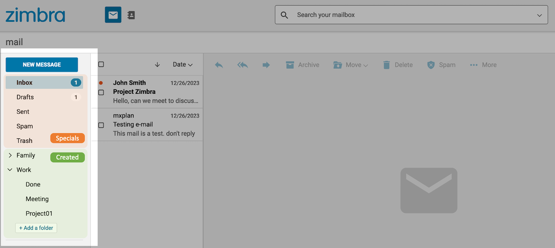Open More actions in the toolbar
Image resolution: width=555 pixels, height=248 pixels.
point(483,64)
